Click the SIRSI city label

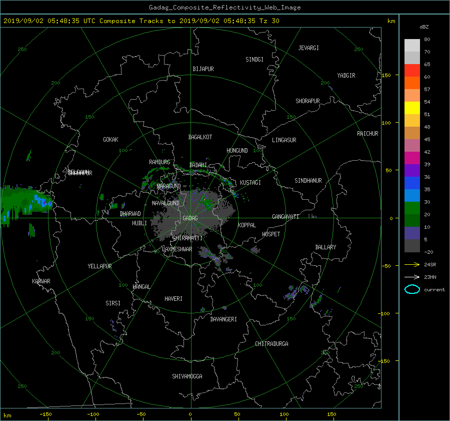pos(113,303)
